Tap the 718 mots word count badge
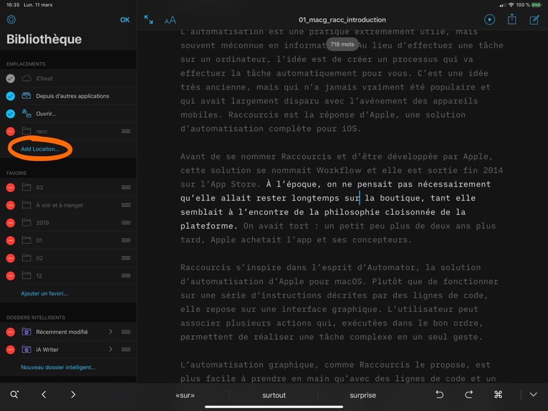Viewport: 548px width, 411px height. pyautogui.click(x=342, y=44)
